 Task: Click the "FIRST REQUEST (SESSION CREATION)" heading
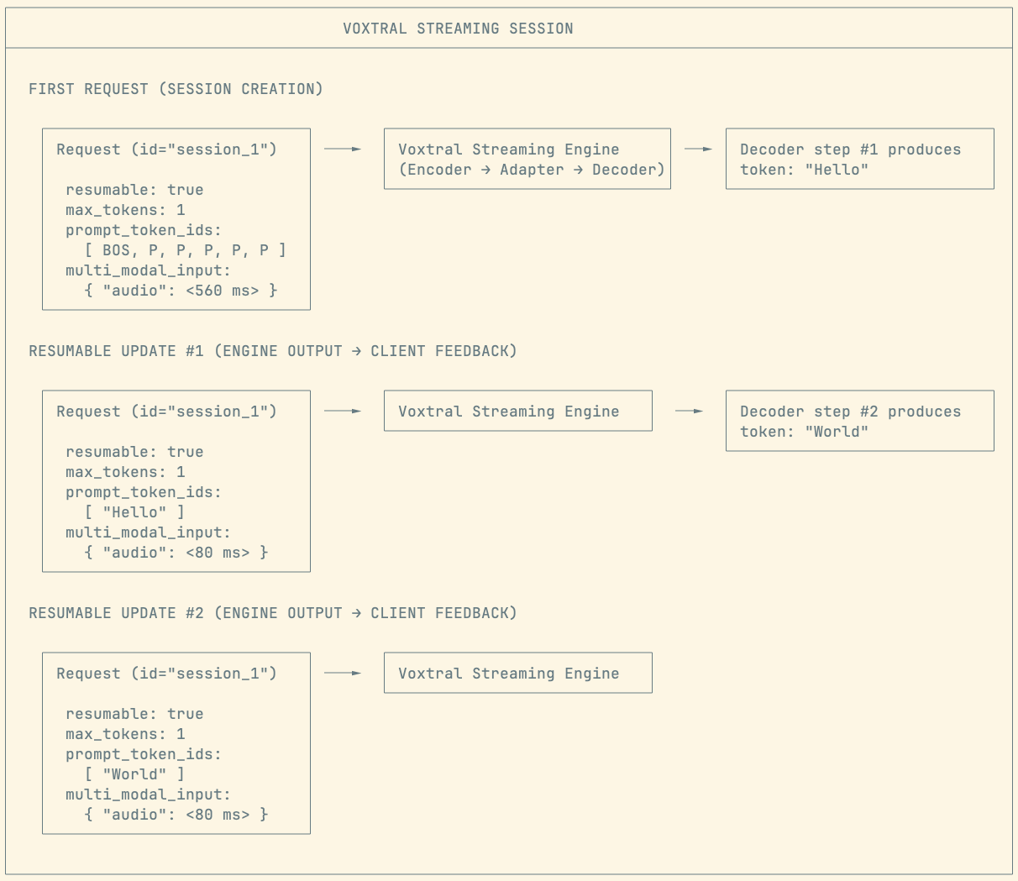point(176,89)
